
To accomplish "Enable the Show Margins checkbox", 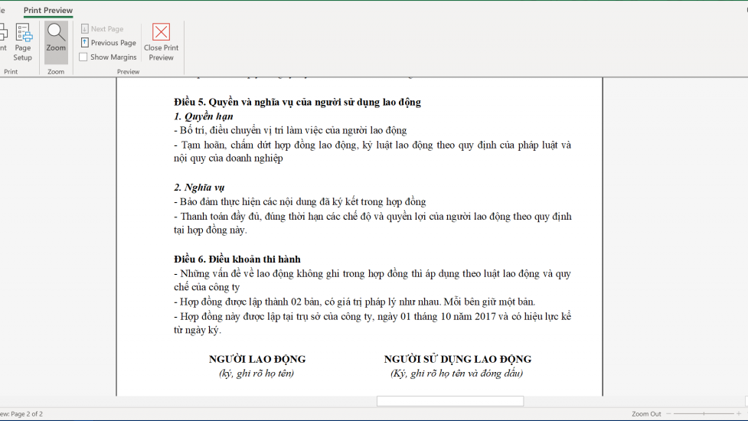I will coord(83,57).
